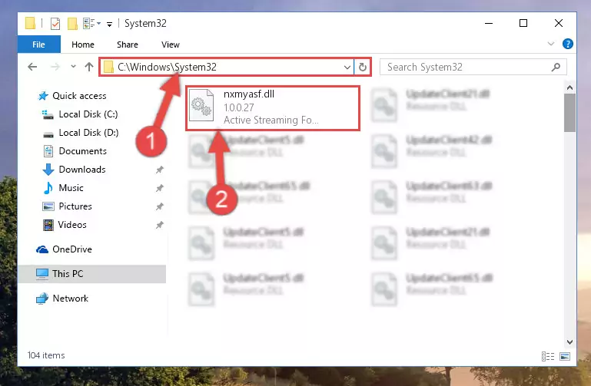The image size is (591, 386).
Task: Open Local Disk (D:) in sidebar
Action: pos(88,133)
